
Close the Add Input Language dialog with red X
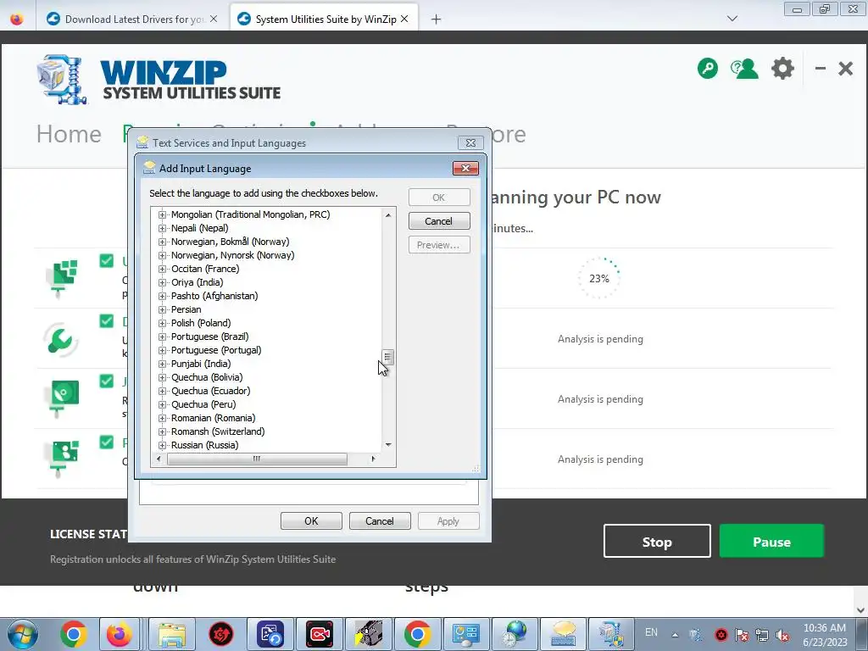tap(465, 169)
